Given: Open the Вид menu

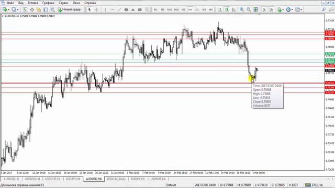Looking at the screenshot, I should point(21,3).
